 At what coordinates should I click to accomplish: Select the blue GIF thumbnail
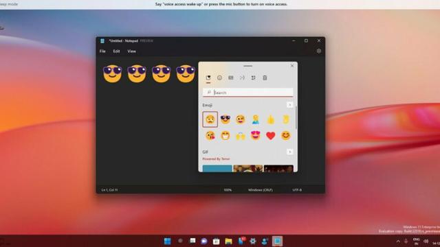point(217,168)
